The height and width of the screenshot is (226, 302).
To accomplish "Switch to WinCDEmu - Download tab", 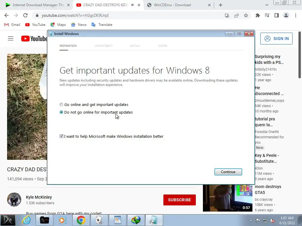I will tap(172, 5).
